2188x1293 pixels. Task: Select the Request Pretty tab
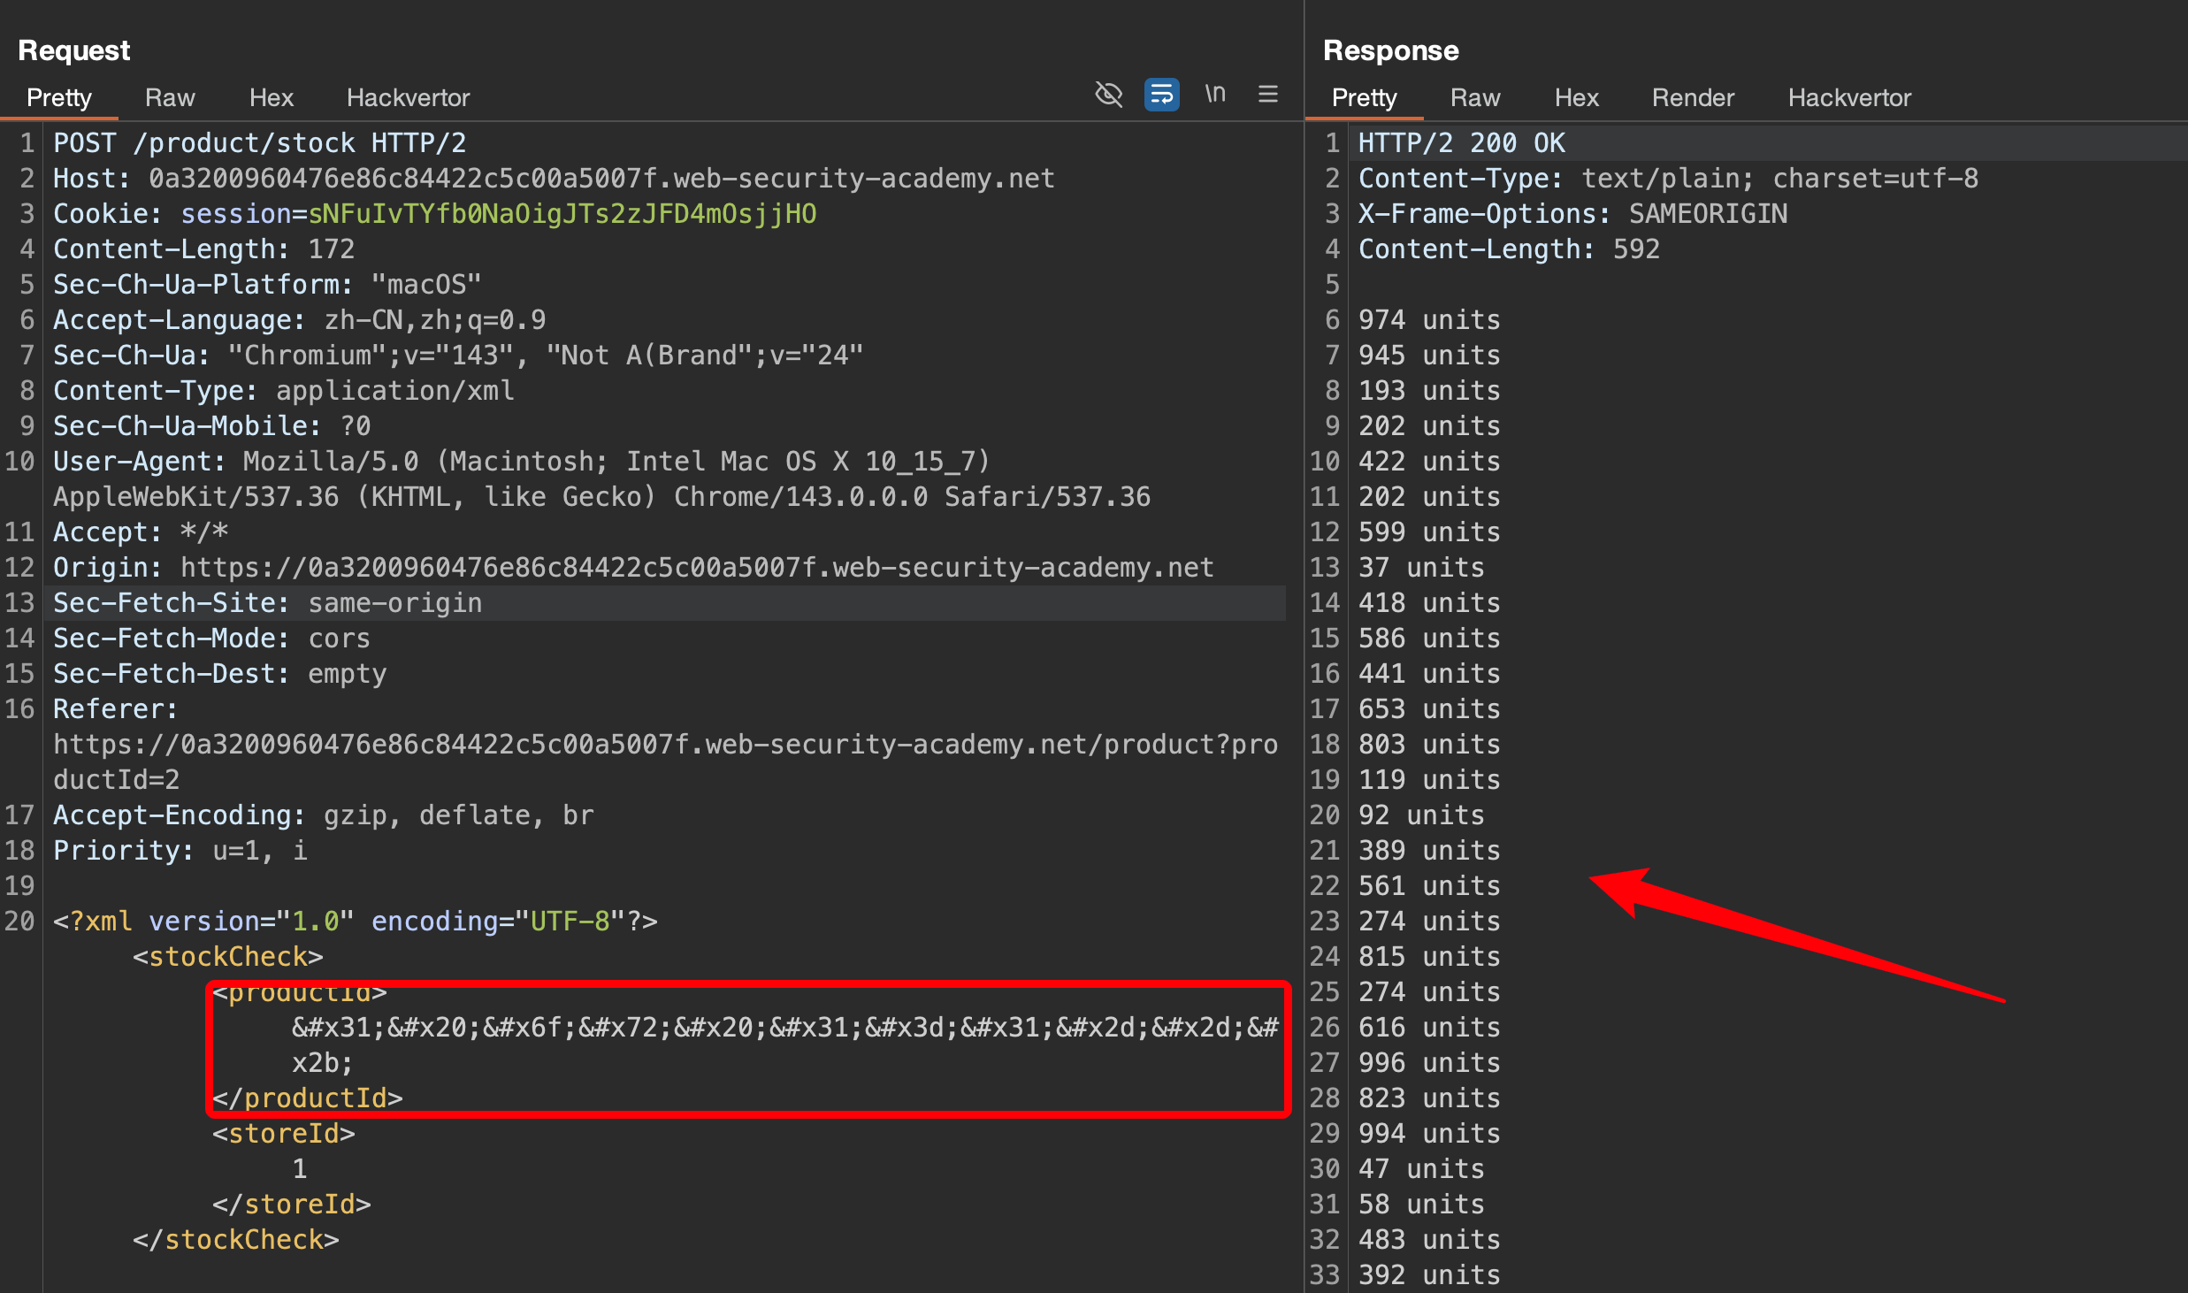59,97
